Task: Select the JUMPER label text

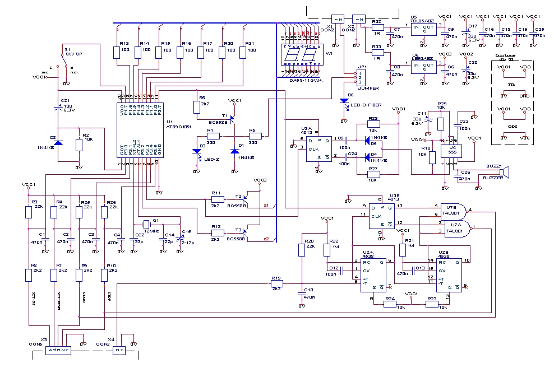Action: [368, 88]
